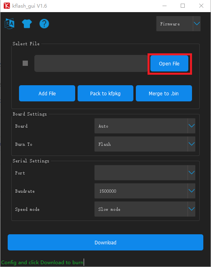Open the Port selection dropdown
The height and width of the screenshot is (267, 211).
(x=145, y=172)
